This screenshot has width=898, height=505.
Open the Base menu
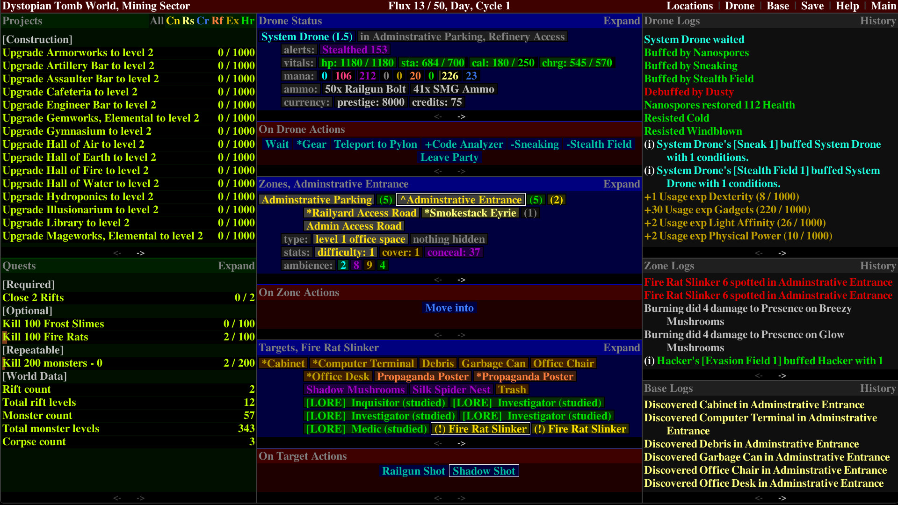778,6
